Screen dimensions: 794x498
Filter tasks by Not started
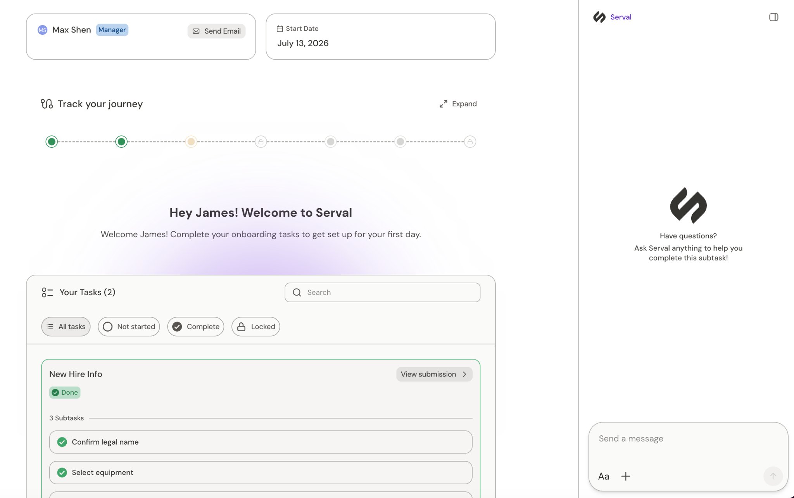(129, 327)
